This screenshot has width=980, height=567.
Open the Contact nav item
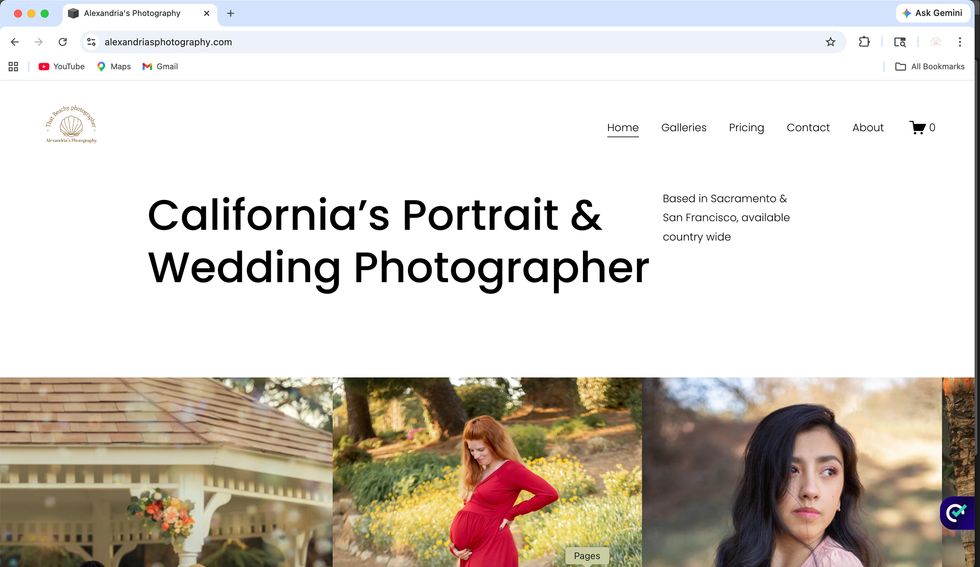[x=808, y=128]
